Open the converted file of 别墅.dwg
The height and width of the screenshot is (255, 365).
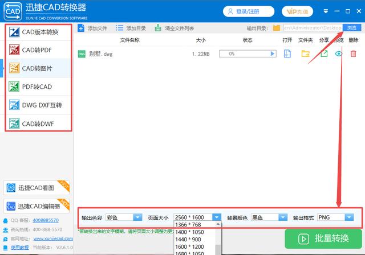[287, 54]
